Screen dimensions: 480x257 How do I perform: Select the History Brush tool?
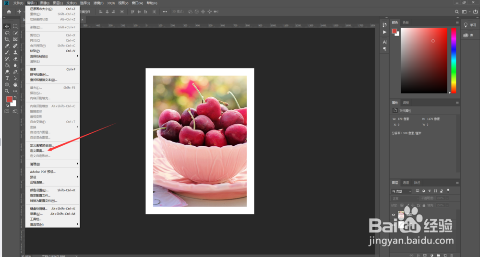pos(7,59)
